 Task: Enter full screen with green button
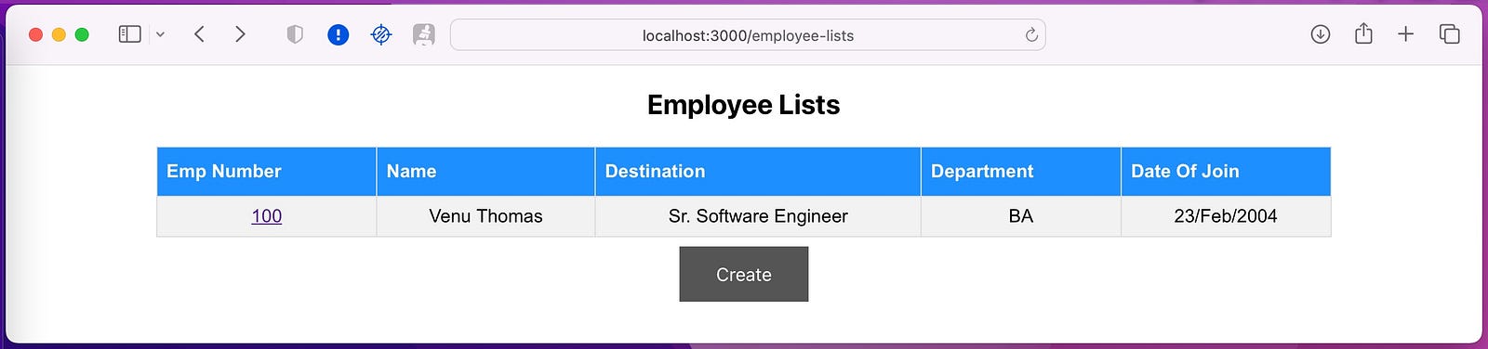tap(82, 34)
